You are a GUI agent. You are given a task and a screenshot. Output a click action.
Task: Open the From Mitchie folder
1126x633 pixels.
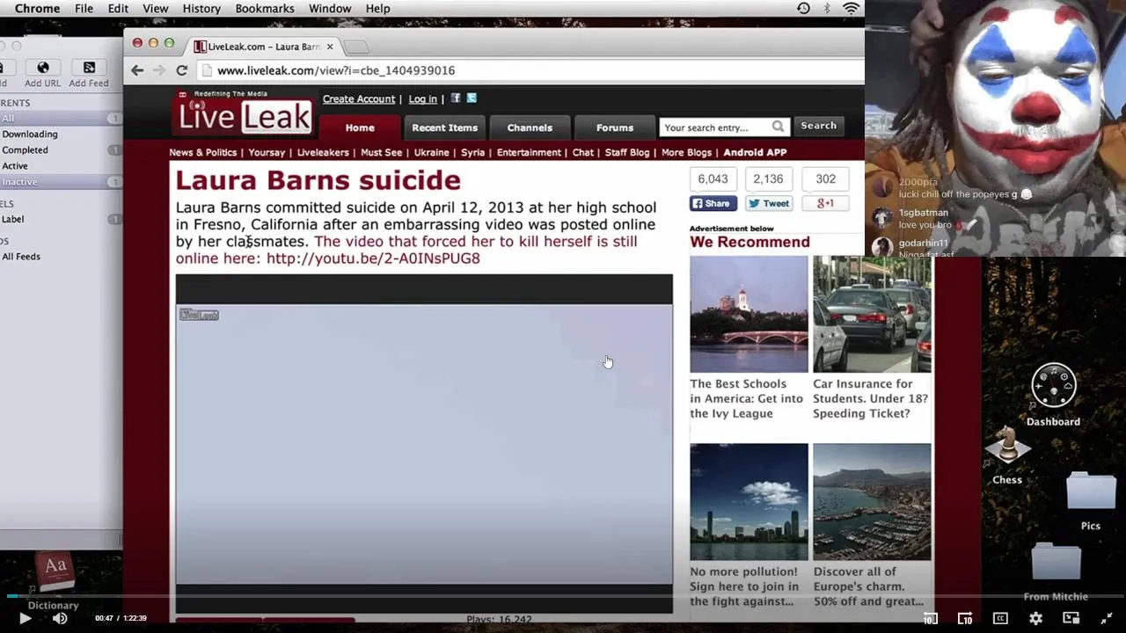(1056, 563)
